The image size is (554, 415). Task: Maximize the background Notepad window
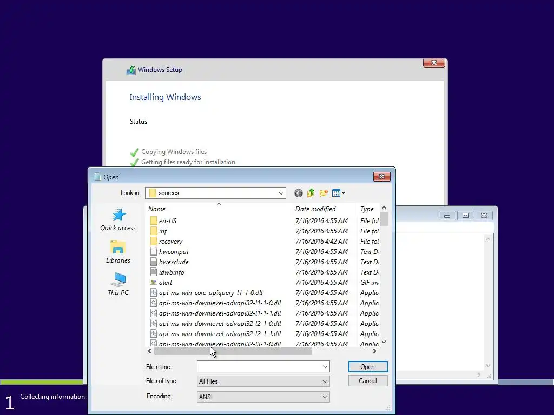pos(465,216)
